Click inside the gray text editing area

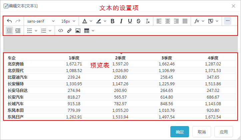pos(120,44)
